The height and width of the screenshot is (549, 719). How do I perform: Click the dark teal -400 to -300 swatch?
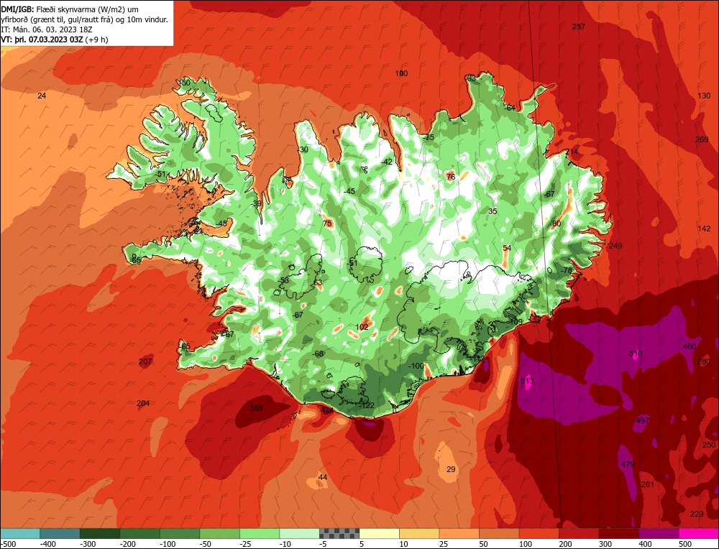[60, 533]
